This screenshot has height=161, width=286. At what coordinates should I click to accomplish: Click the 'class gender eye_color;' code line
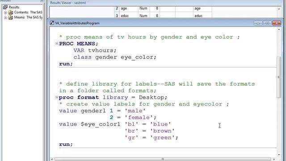click(x=115, y=57)
